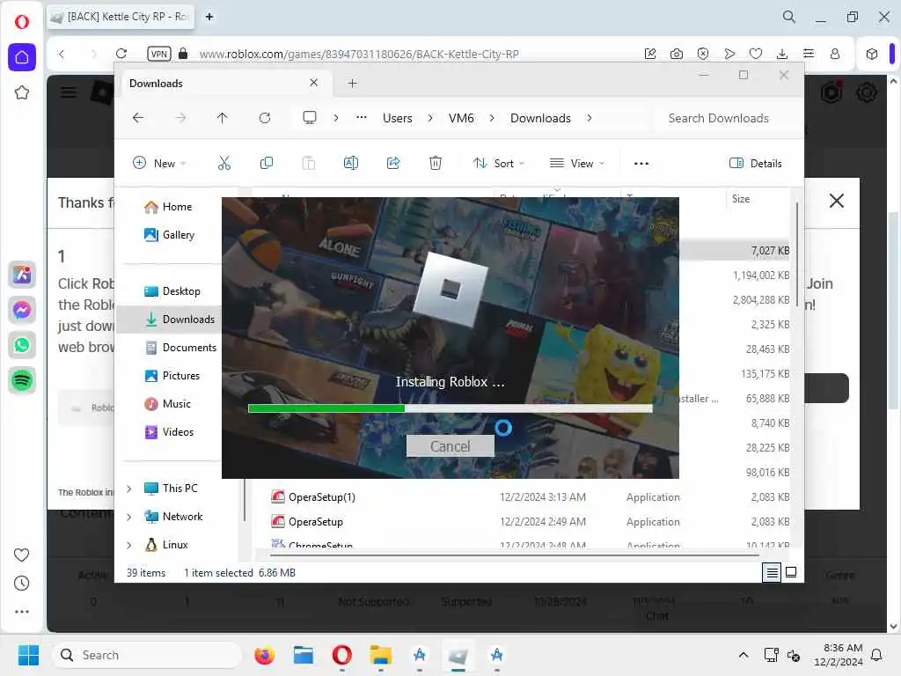
Task: Open Messenger in the Opera sidebar
Action: tap(22, 310)
